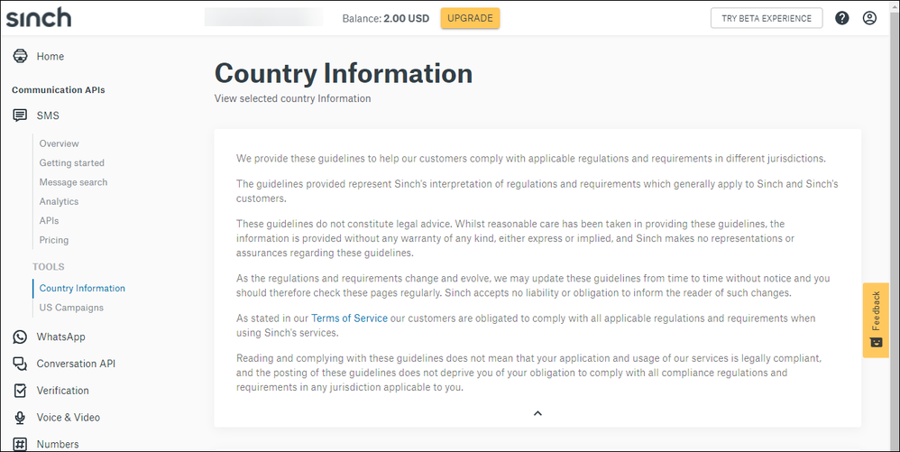
Task: Open the Feedback side tab
Action: pyautogui.click(x=876, y=320)
